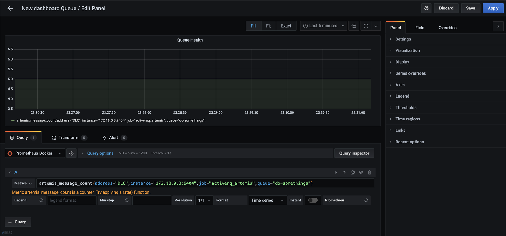Open Prometheus Docker data source dropdown

[35, 153]
